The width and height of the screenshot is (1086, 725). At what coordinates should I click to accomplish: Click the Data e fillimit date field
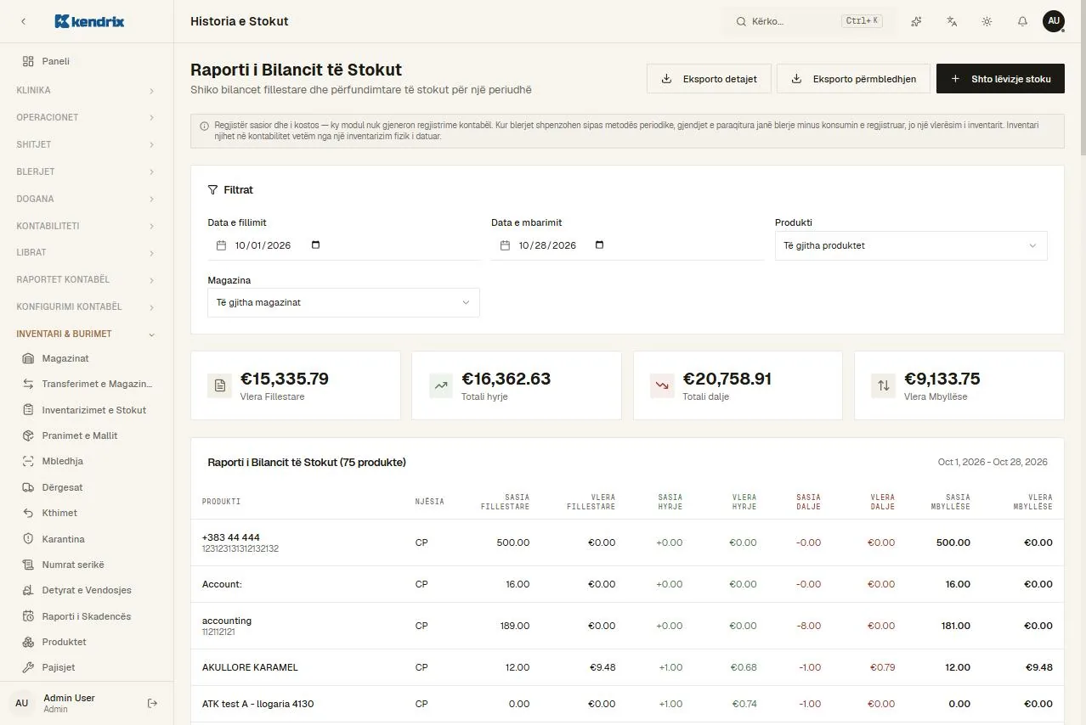click(x=344, y=245)
